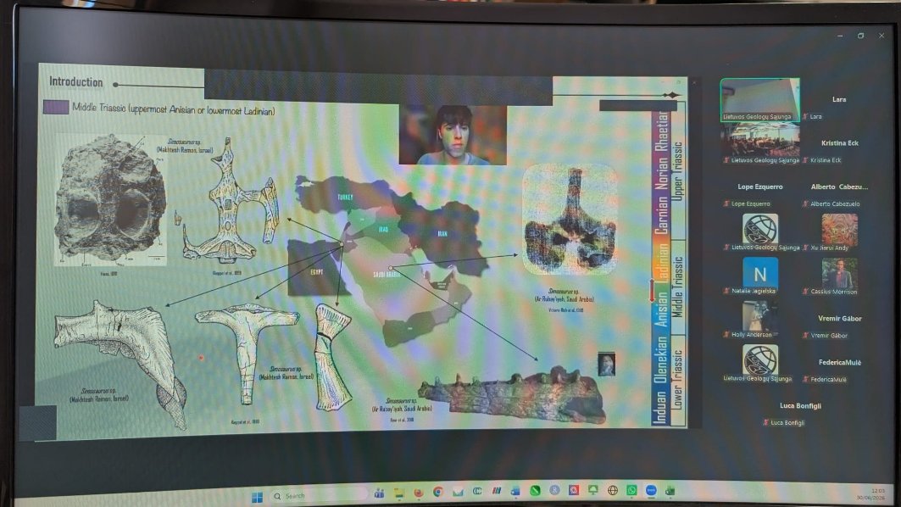Open the red square taskbar app
The width and height of the screenshot is (901, 507).
tap(574, 490)
